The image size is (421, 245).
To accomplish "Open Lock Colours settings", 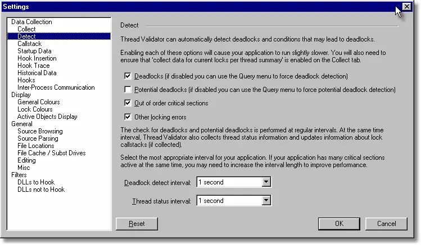I will 35,109.
